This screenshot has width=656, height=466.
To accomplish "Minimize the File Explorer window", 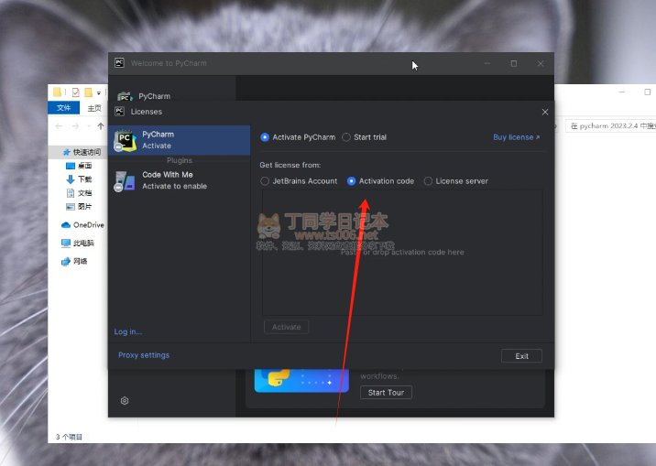I will coord(622,92).
